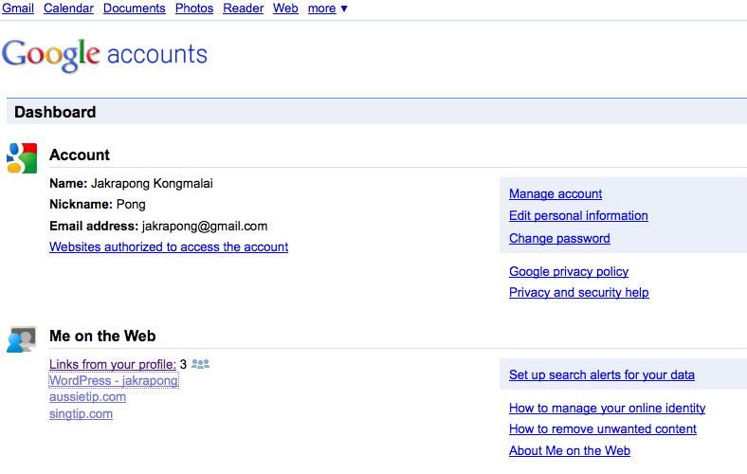Go to Calendar in the top bar
Viewport: 747px width, 474px height.
tap(68, 9)
